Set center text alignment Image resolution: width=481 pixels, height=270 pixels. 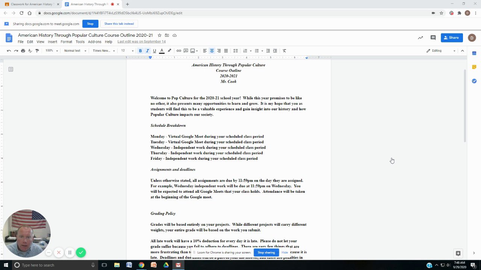tap(212, 51)
